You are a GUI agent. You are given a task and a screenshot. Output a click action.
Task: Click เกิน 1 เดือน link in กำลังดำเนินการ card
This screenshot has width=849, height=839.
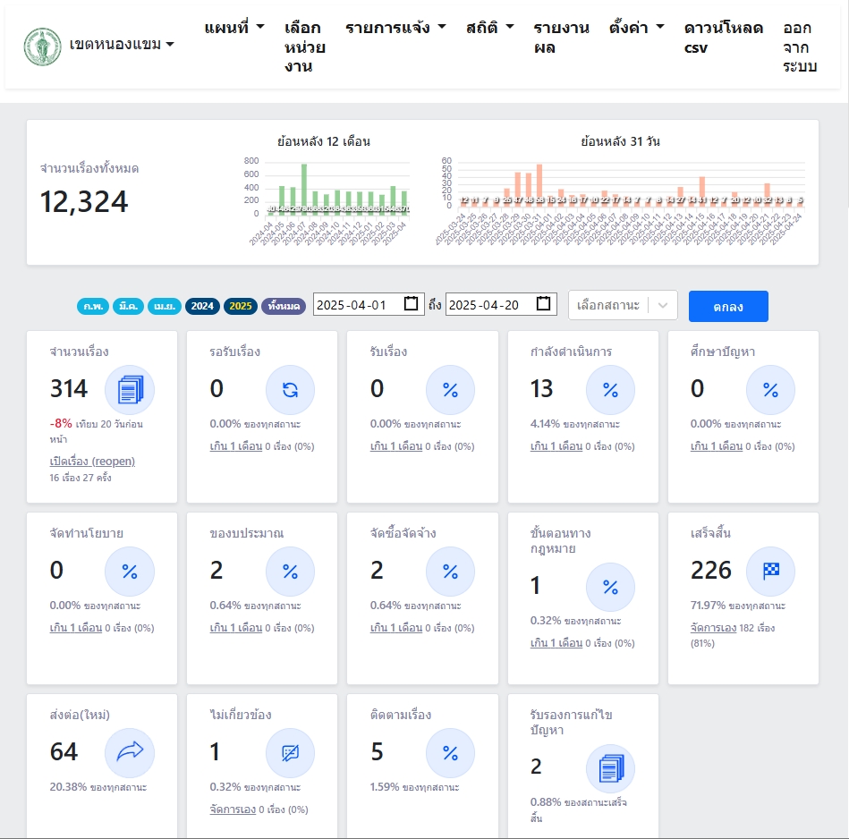point(556,446)
